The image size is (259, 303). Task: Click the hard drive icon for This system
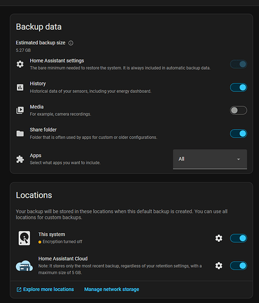point(24,238)
